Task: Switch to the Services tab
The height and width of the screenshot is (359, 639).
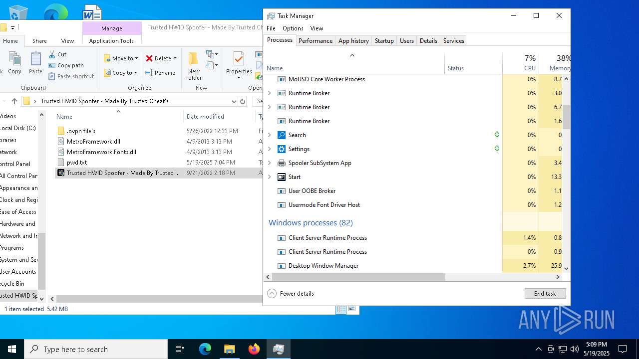Action: [454, 41]
